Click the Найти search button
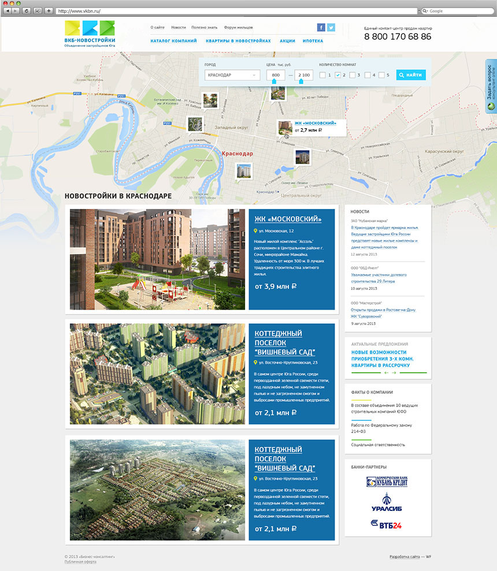This screenshot has height=571, width=497. [x=410, y=75]
